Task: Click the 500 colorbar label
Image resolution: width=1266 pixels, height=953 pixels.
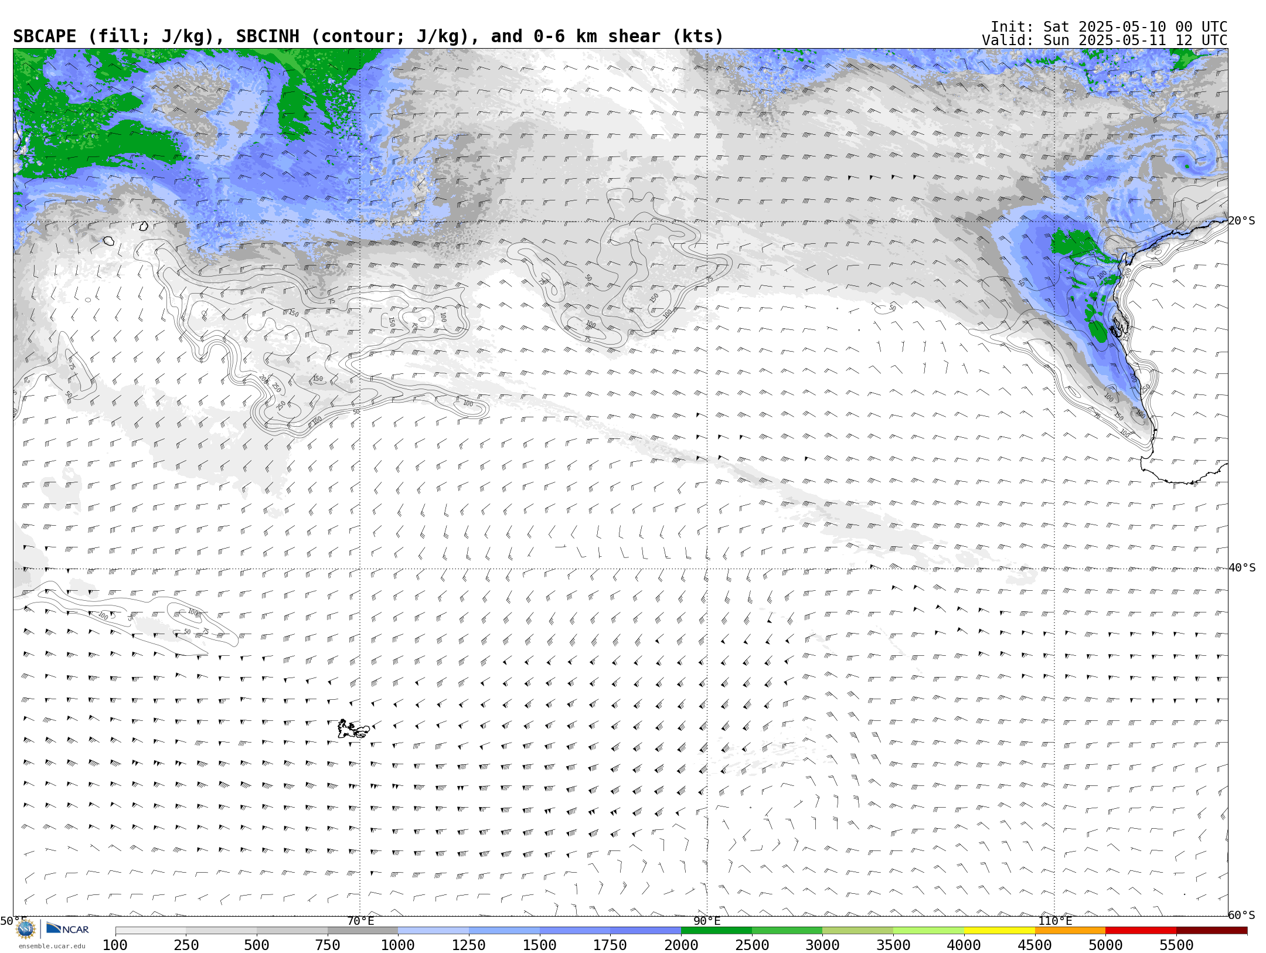Action: pyautogui.click(x=257, y=945)
